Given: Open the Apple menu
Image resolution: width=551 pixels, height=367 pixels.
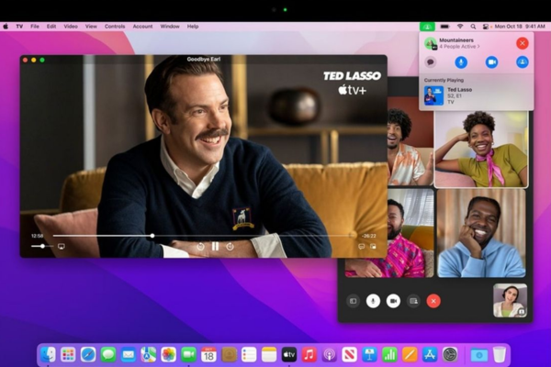Looking at the screenshot, I should click(x=6, y=27).
